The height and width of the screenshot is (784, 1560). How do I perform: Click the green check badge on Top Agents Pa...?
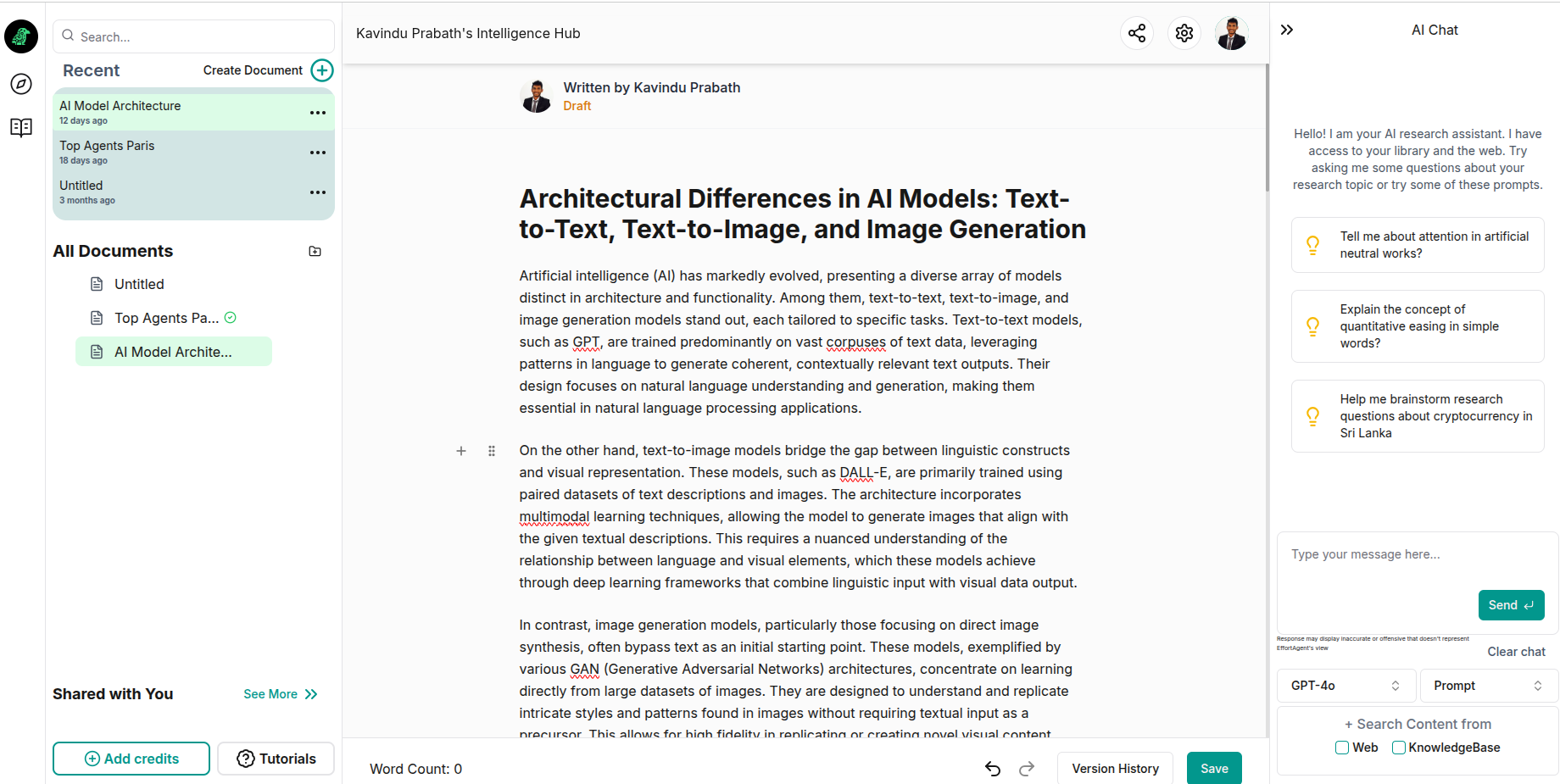[x=231, y=318]
